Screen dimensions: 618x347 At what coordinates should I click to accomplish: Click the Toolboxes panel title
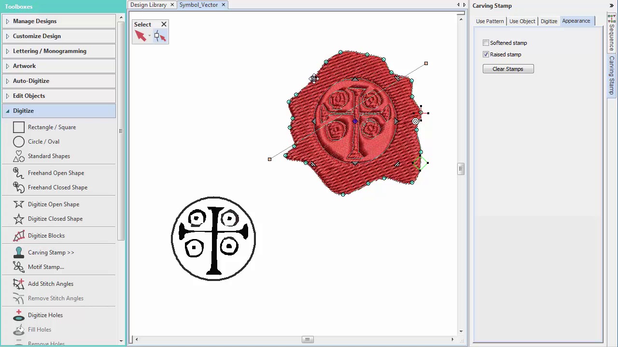(x=19, y=7)
